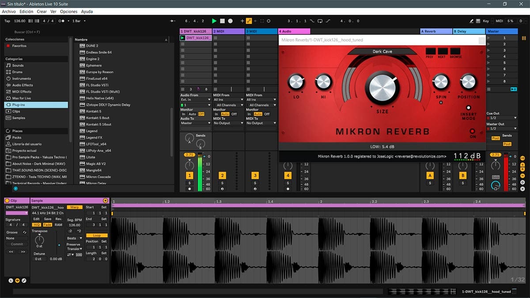The height and width of the screenshot is (298, 530).
Task: Click the Draw Mode pencil icon
Action: [472, 21]
